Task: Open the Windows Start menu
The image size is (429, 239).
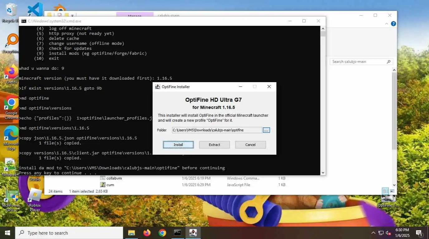Action: tap(7, 233)
